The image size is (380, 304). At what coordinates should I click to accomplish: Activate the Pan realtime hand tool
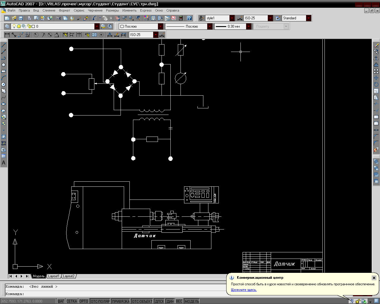118,18
